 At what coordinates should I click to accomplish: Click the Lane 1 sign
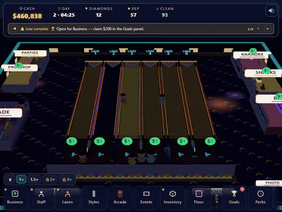click(95, 52)
